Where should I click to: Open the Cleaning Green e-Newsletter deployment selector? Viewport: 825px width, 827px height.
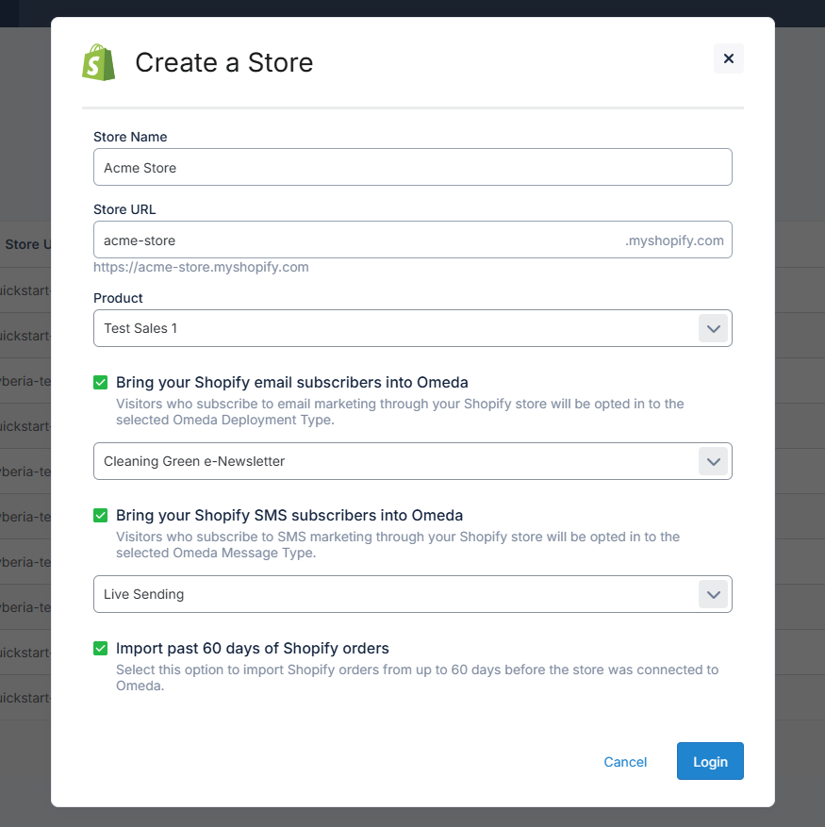(412, 461)
